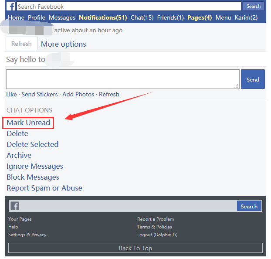Open Terms & Policies
The width and height of the screenshot is (271, 259).
tap(155, 227)
